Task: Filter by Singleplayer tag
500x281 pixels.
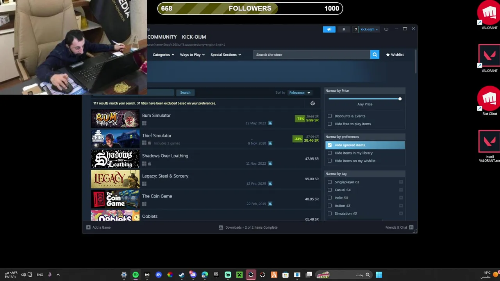Action: click(330, 182)
